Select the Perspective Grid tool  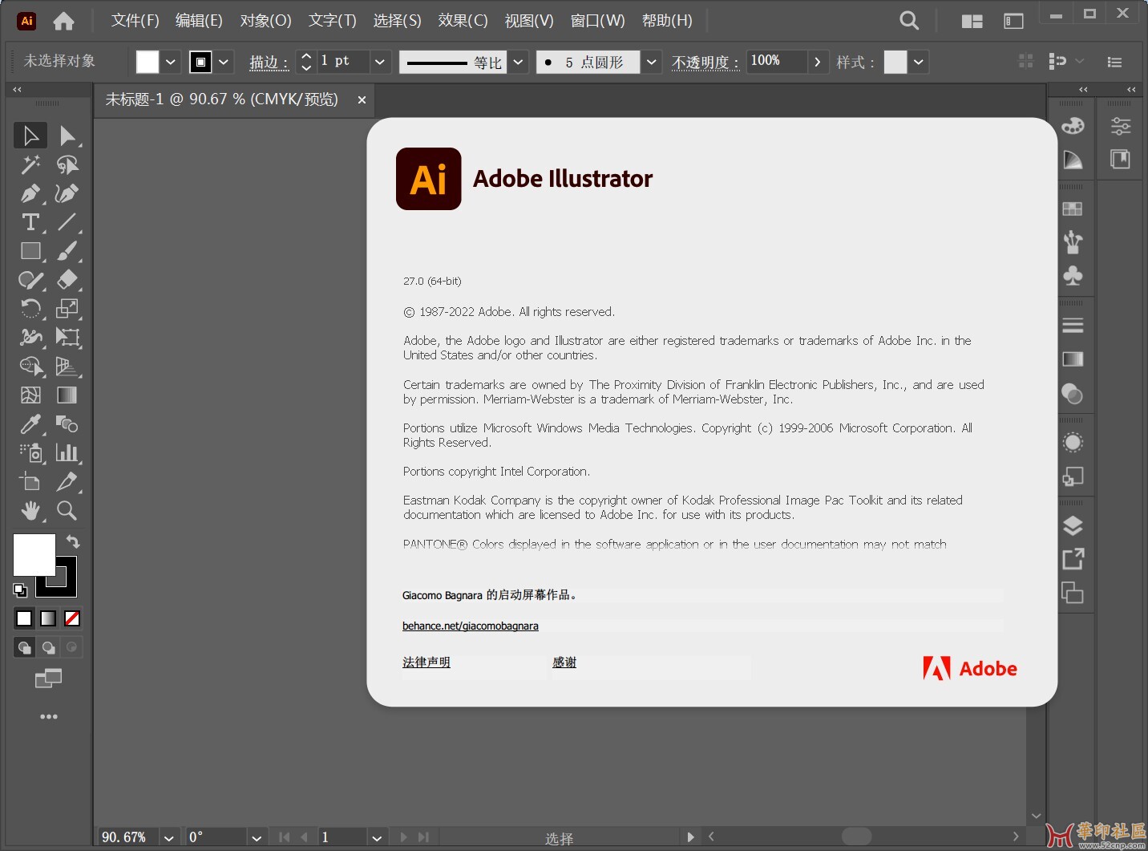click(x=67, y=367)
